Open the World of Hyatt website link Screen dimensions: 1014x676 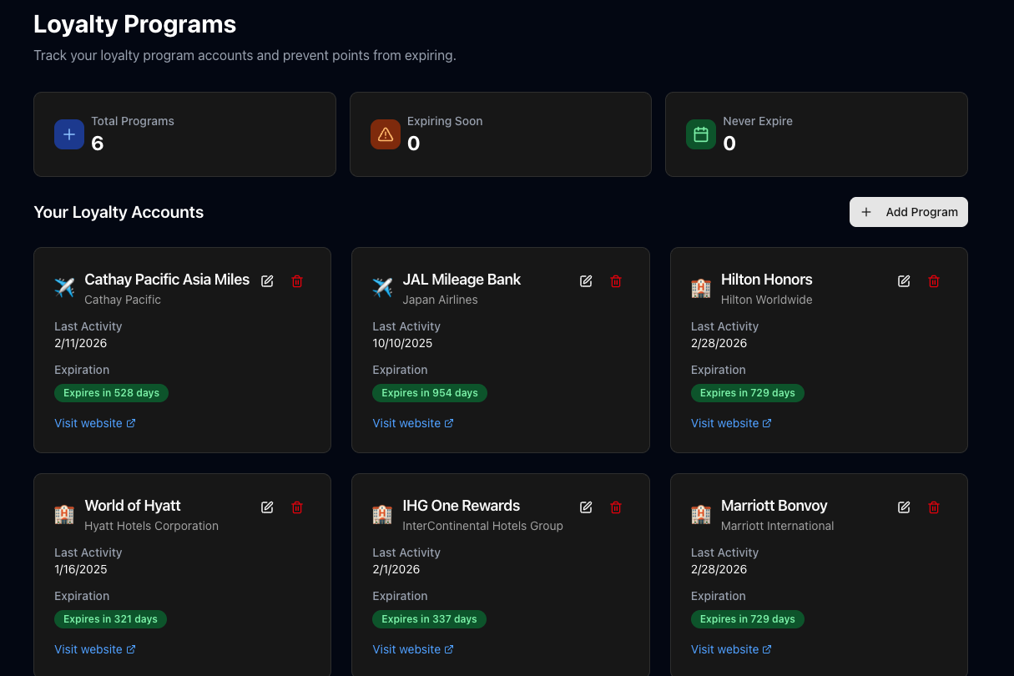click(x=94, y=649)
